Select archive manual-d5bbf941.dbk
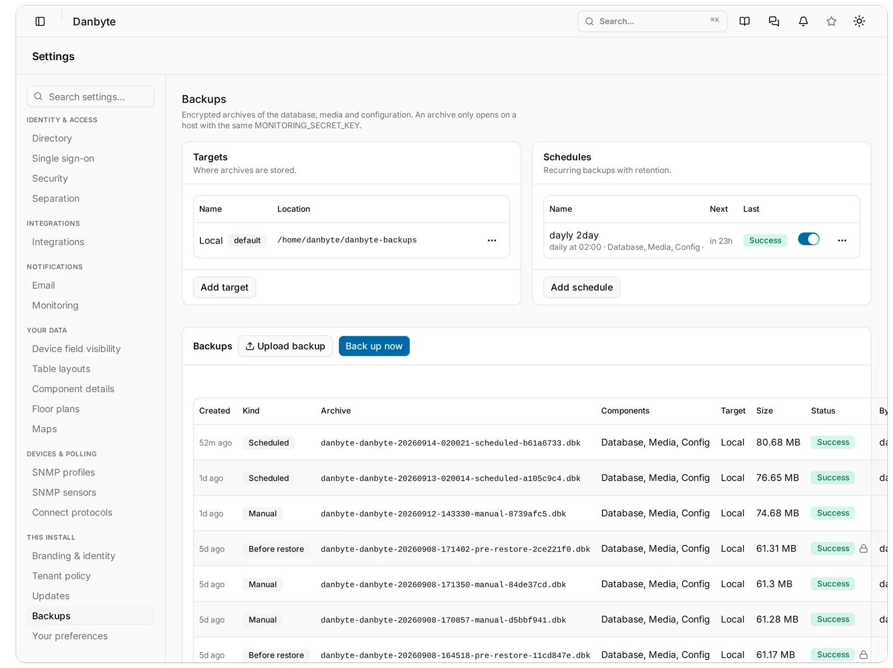Screen dimensions: 893x668 coord(443,620)
